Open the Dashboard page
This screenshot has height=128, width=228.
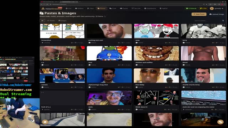(150, 9)
